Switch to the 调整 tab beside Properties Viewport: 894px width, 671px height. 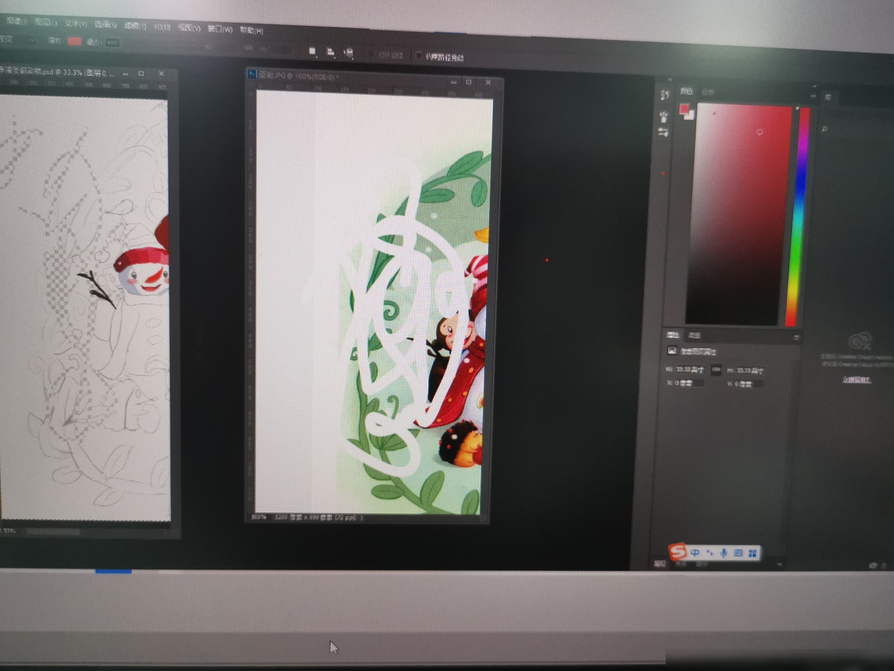[694, 335]
